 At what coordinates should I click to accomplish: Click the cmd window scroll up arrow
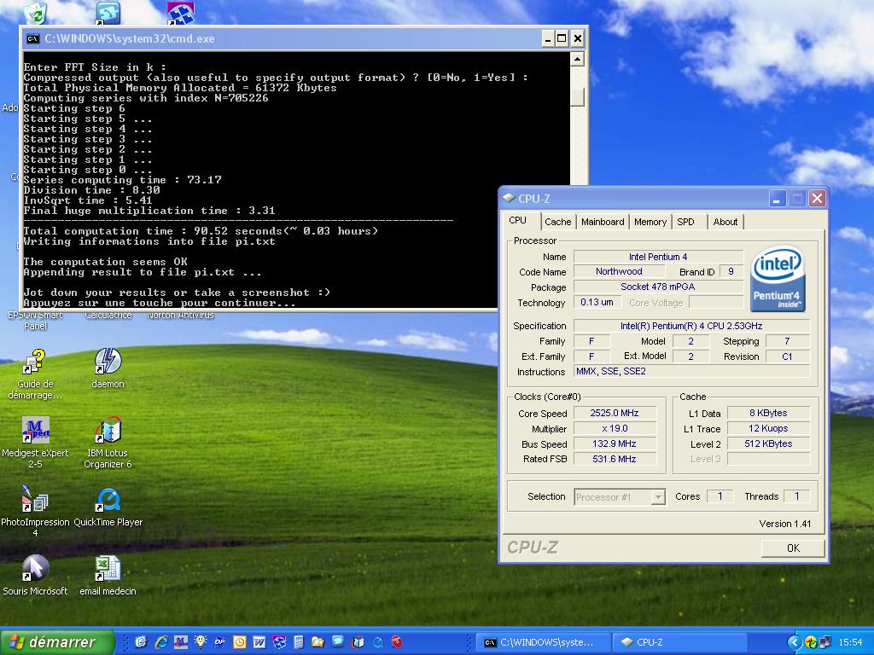[x=578, y=59]
